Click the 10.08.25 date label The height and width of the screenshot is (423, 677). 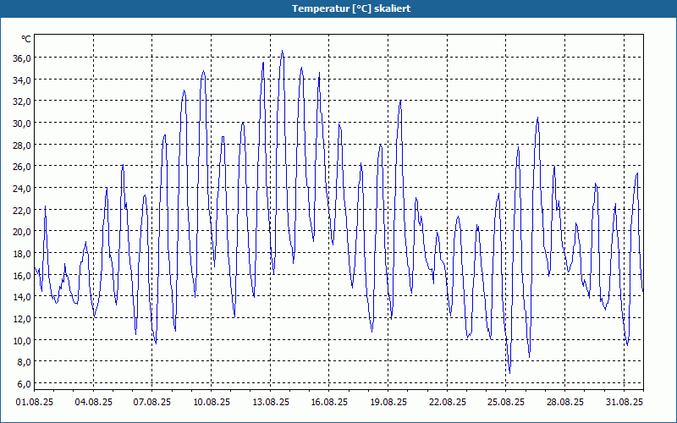pyautogui.click(x=211, y=402)
